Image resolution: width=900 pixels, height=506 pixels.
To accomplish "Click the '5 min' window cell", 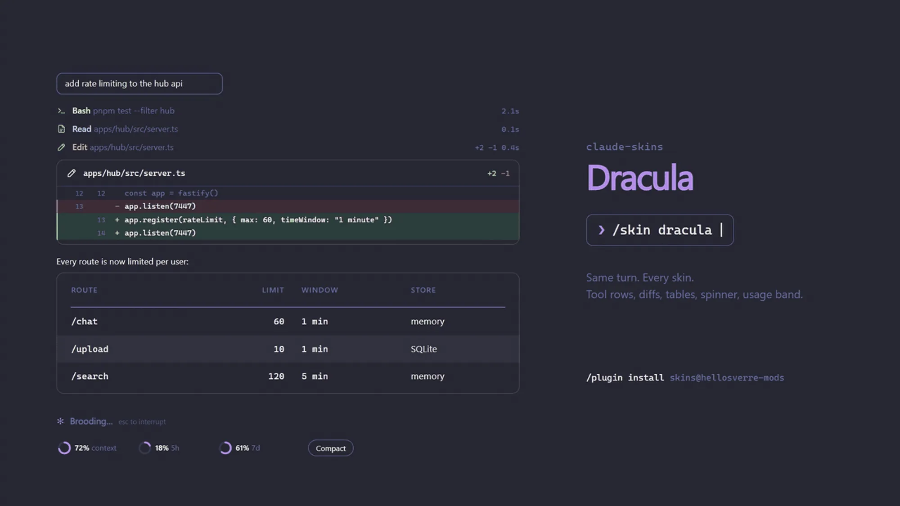I will (x=315, y=376).
